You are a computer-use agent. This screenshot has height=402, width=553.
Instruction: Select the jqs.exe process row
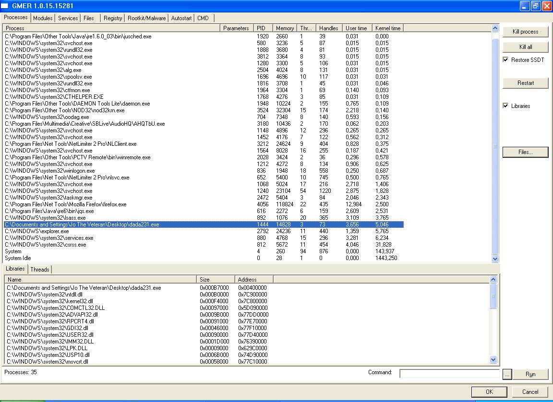[204, 211]
